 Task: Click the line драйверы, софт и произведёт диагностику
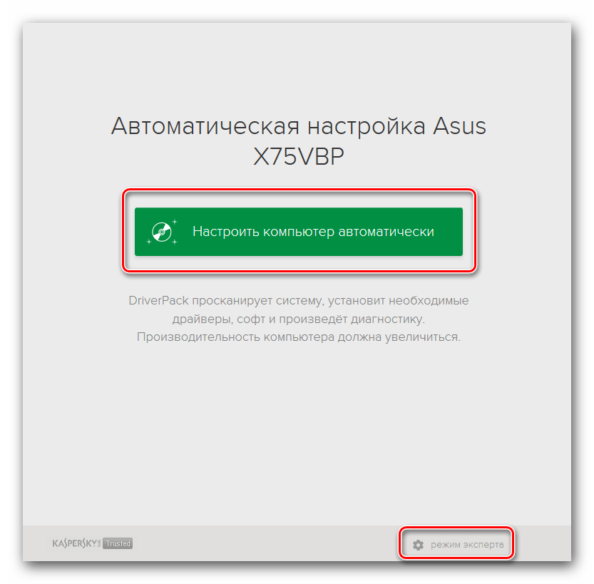pos(299,319)
